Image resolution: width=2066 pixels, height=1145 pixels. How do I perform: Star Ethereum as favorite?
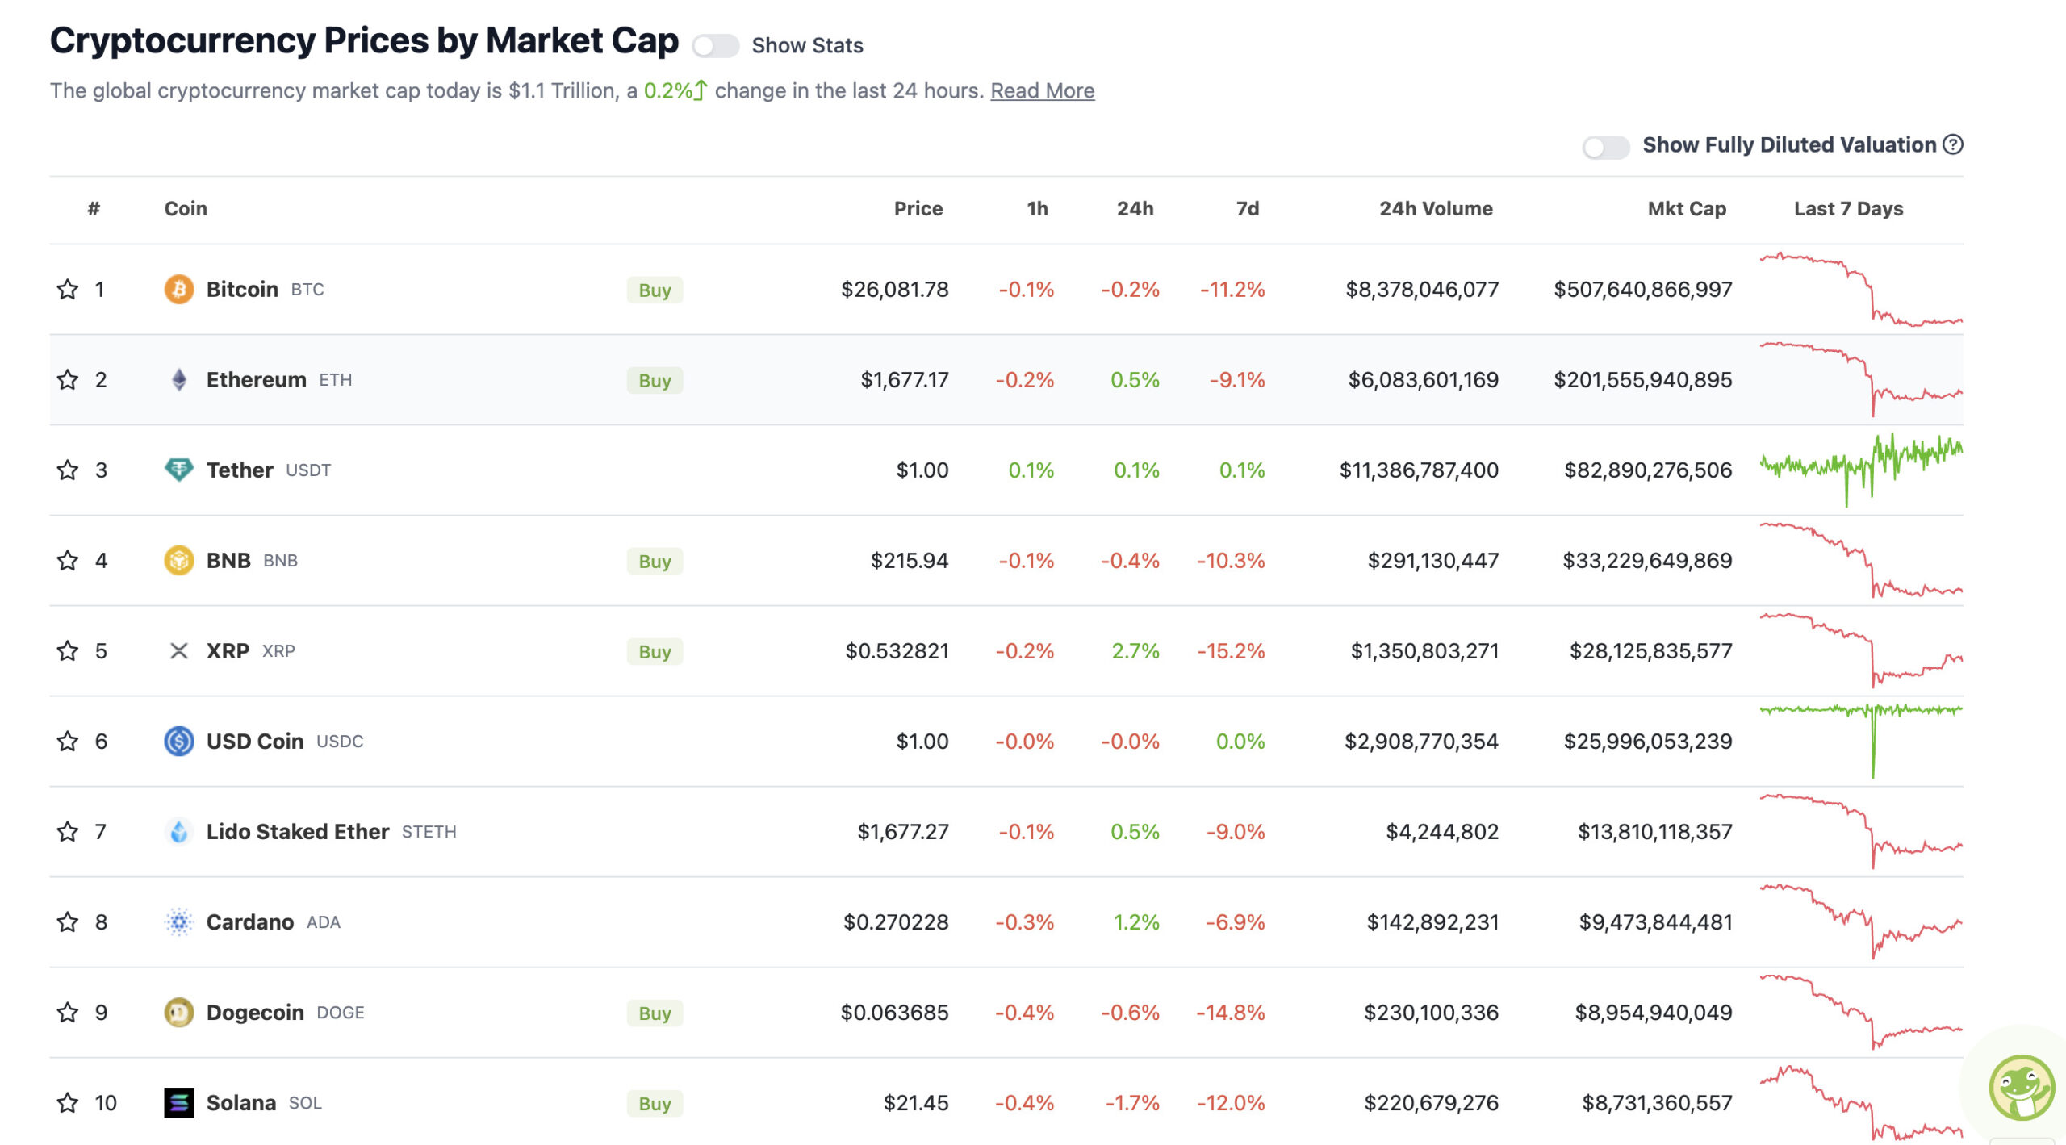(68, 379)
